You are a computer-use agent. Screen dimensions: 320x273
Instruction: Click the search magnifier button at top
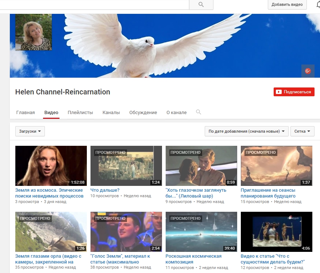point(201,5)
